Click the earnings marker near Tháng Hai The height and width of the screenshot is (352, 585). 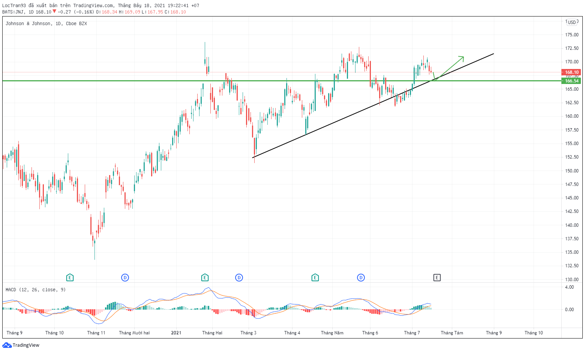coord(205,278)
